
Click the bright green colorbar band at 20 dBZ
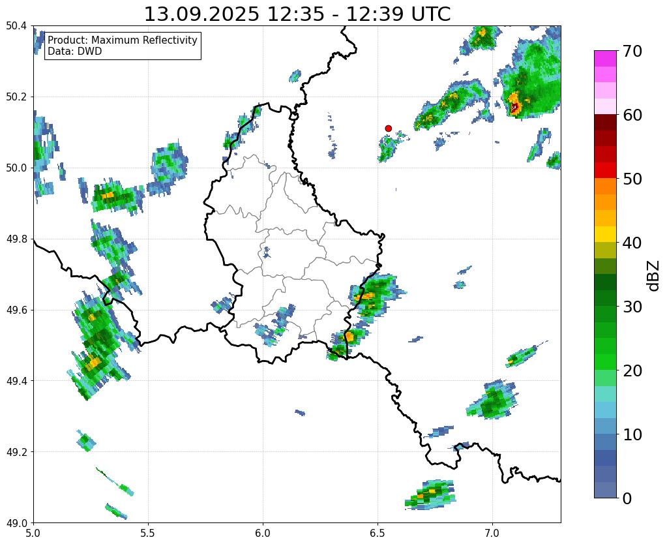(605, 362)
